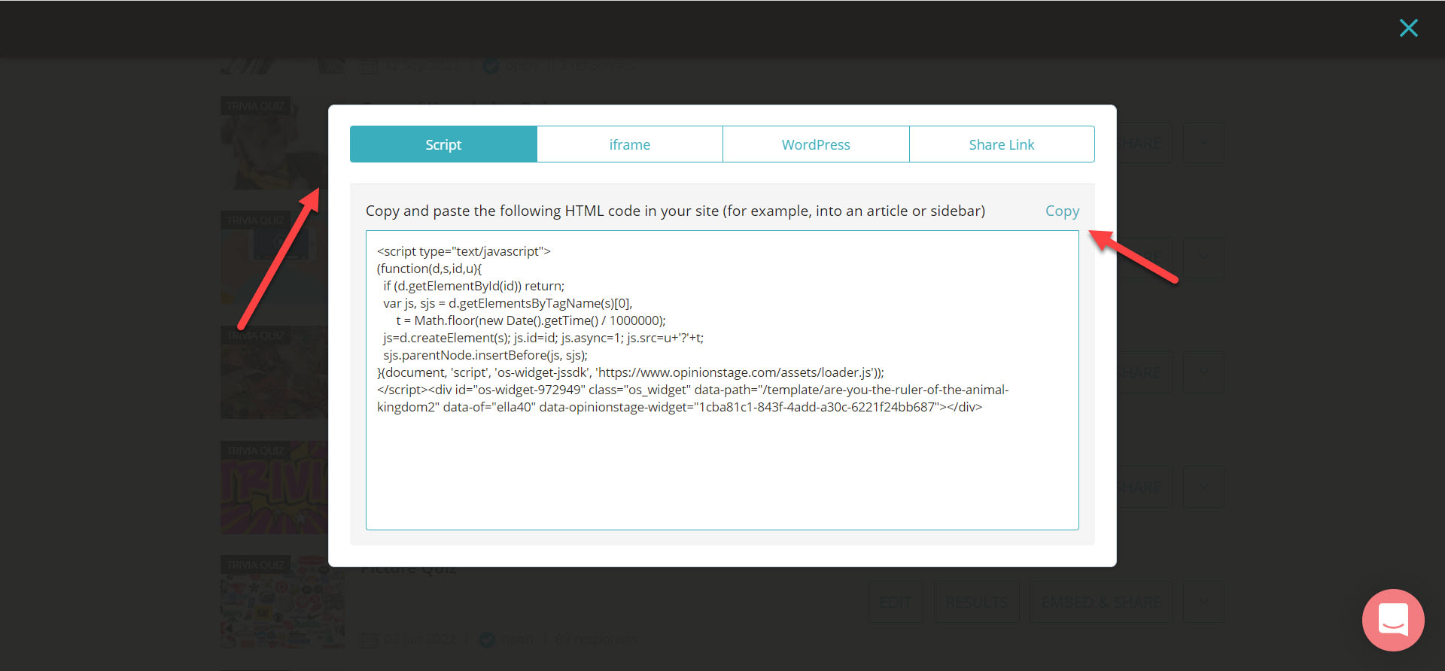The height and width of the screenshot is (671, 1445).
Task: Click the comic-style TRIVIA quiz thumbnail
Action: click(274, 489)
